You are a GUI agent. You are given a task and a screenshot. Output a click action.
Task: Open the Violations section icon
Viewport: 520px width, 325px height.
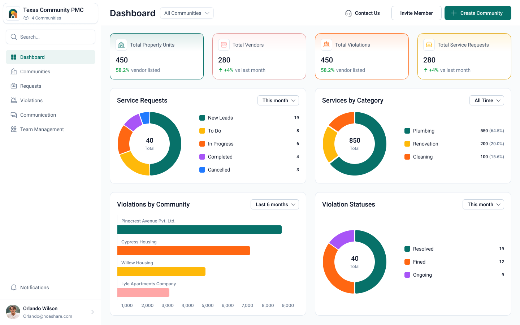point(13,100)
